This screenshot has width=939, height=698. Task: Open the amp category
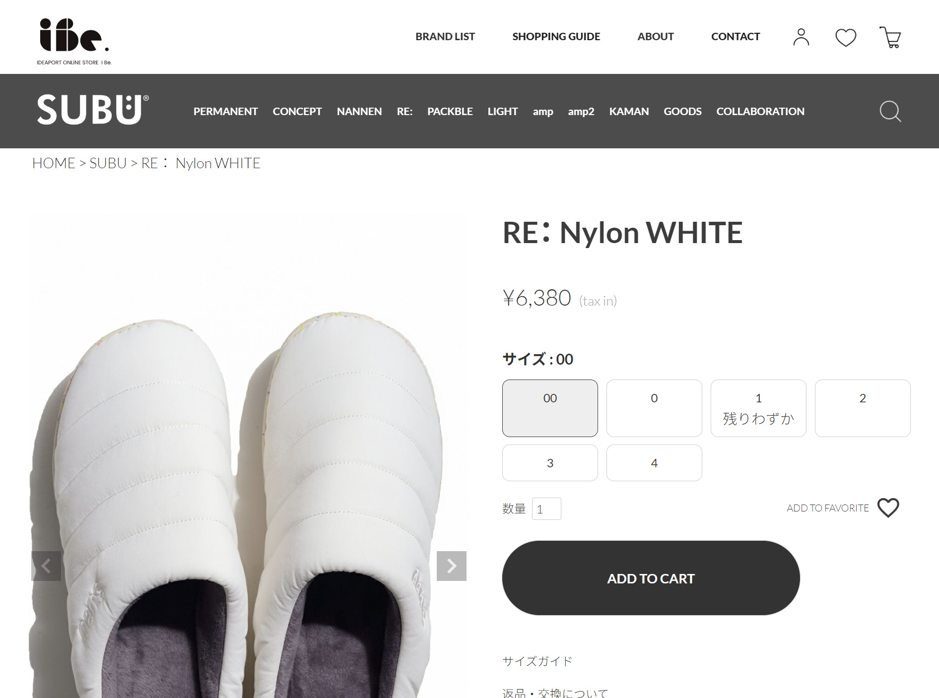click(x=543, y=112)
